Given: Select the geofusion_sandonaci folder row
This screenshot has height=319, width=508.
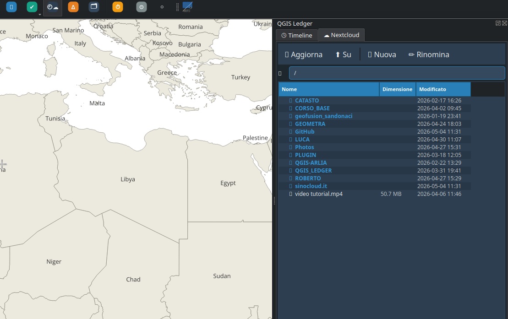Looking at the screenshot, I should (x=375, y=116).
